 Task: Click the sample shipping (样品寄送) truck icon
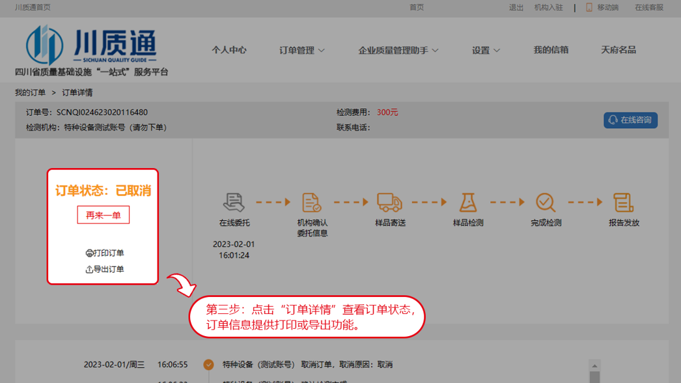[x=389, y=202]
